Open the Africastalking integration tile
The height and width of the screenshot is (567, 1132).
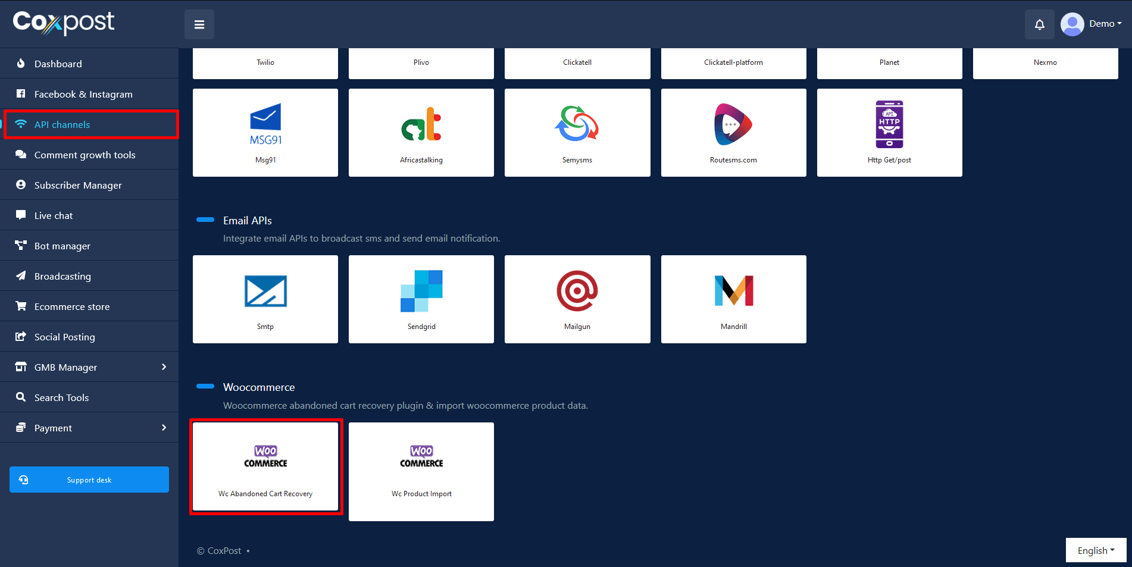421,133
